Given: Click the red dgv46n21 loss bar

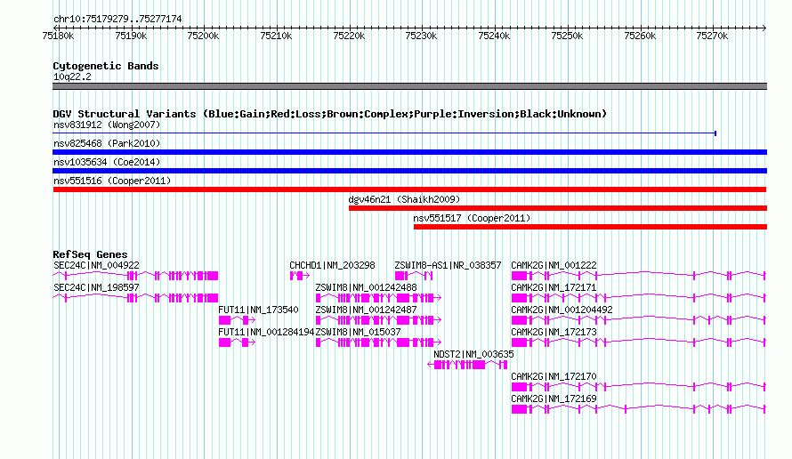Looking at the screenshot, I should tap(558, 208).
